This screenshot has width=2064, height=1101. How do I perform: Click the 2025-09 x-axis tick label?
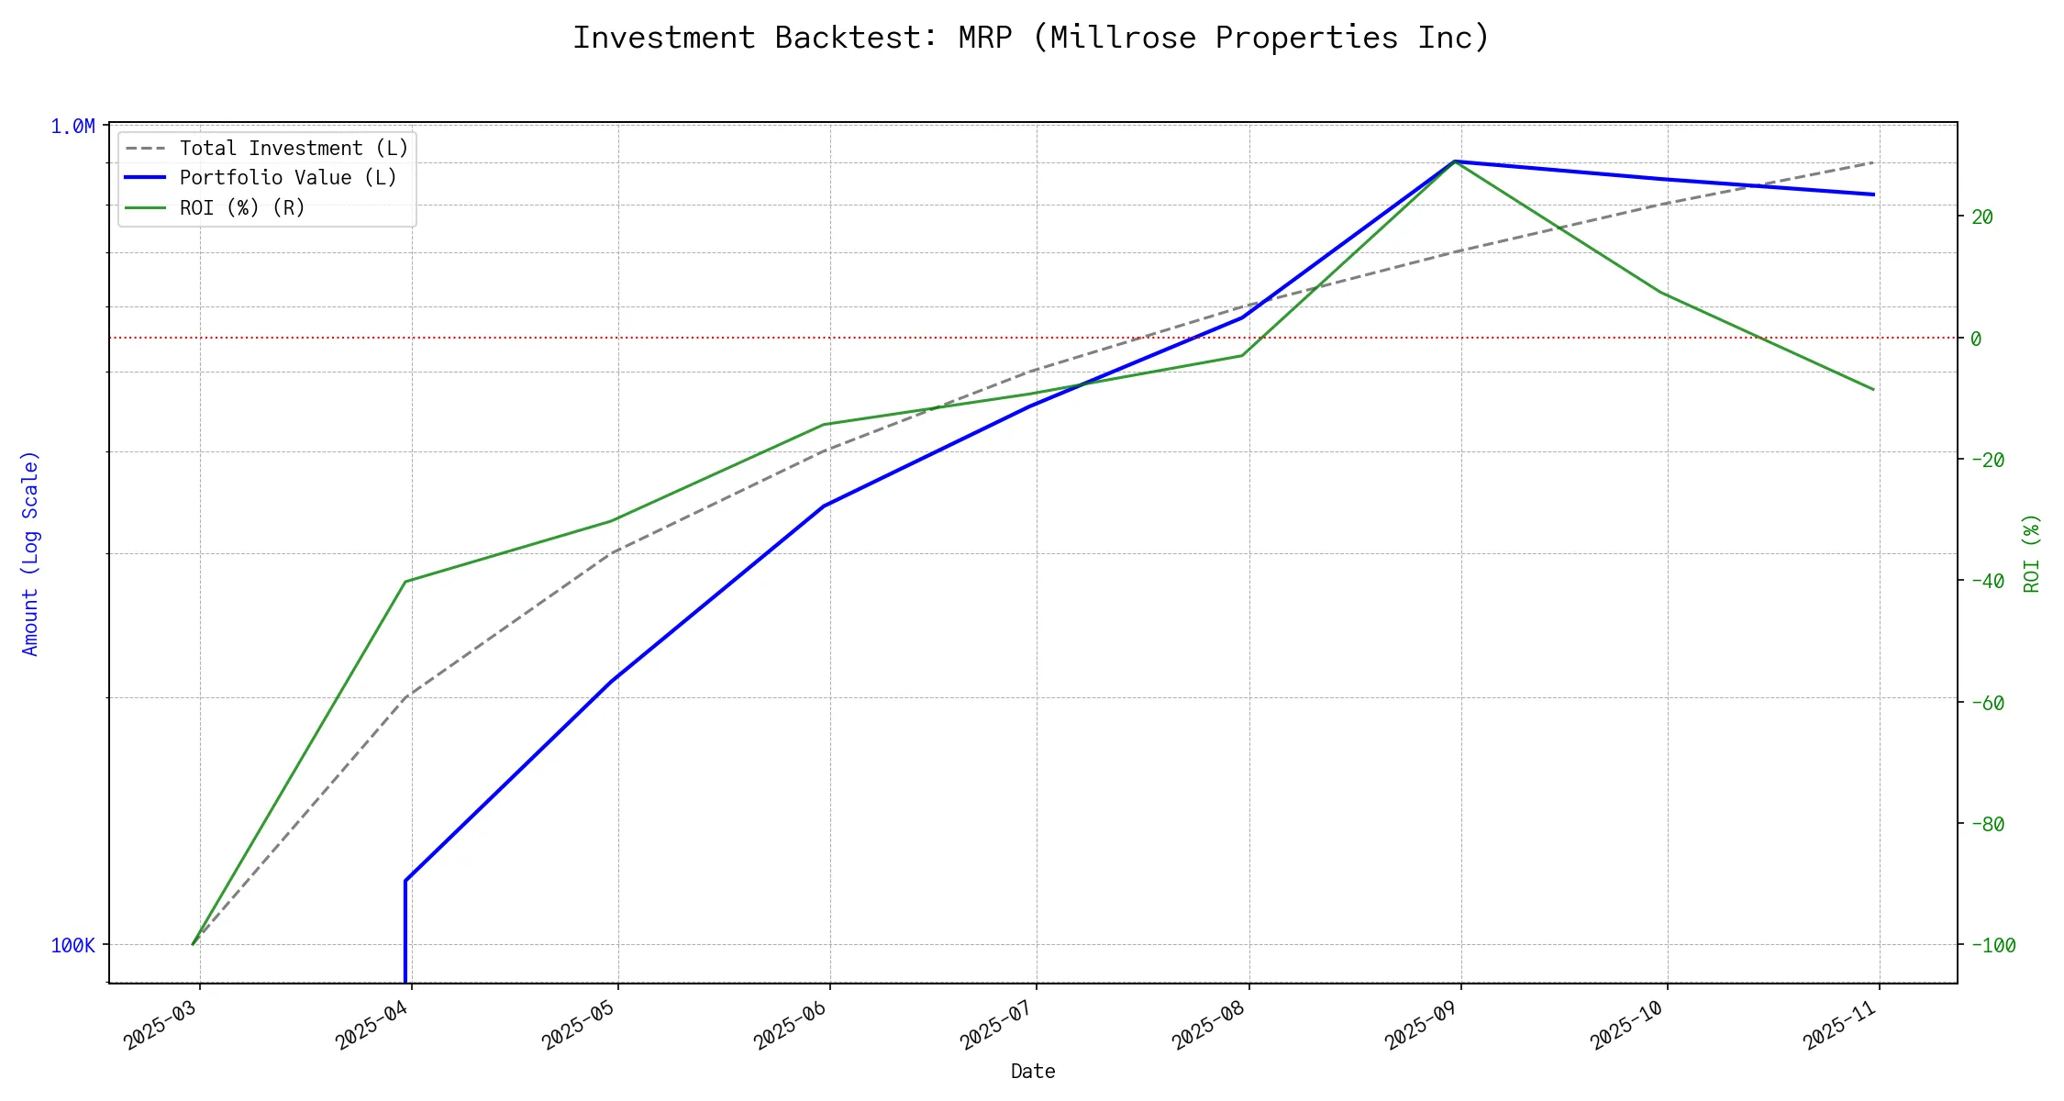click(1422, 1028)
